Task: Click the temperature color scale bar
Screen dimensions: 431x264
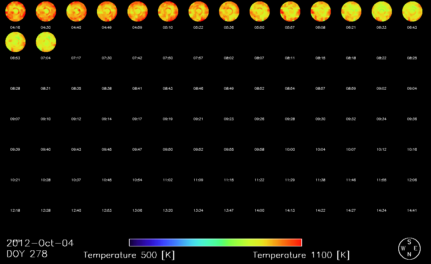Action: (215, 242)
